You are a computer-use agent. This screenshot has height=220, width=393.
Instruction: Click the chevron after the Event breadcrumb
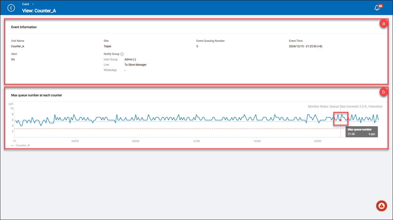pos(33,4)
